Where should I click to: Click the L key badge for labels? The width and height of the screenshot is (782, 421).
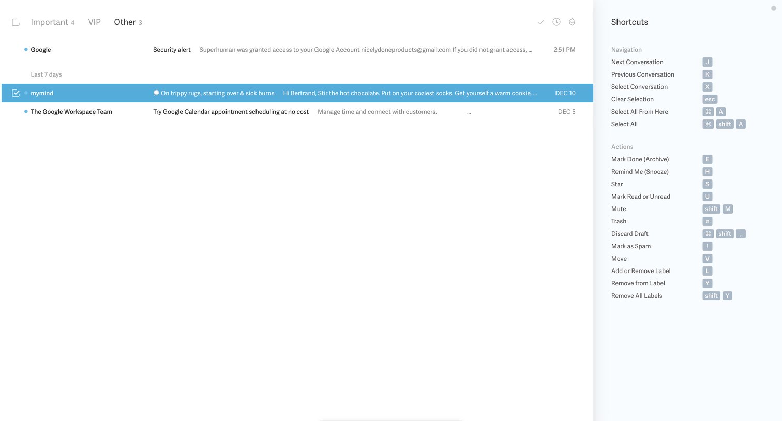click(x=708, y=271)
